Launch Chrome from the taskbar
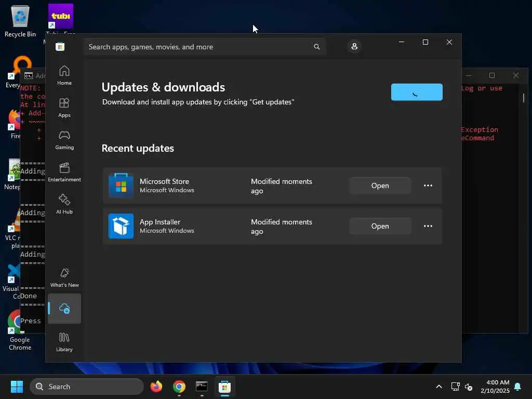532x399 pixels. 179,387
